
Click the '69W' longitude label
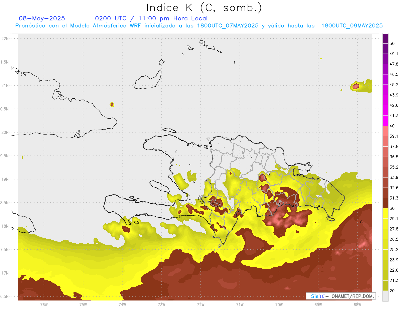coord(318,304)
